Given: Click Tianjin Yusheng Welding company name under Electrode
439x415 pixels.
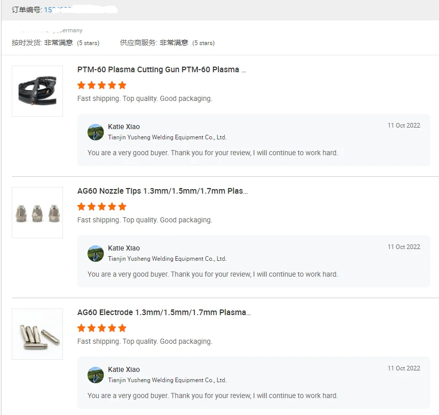Looking at the screenshot, I should (167, 380).
